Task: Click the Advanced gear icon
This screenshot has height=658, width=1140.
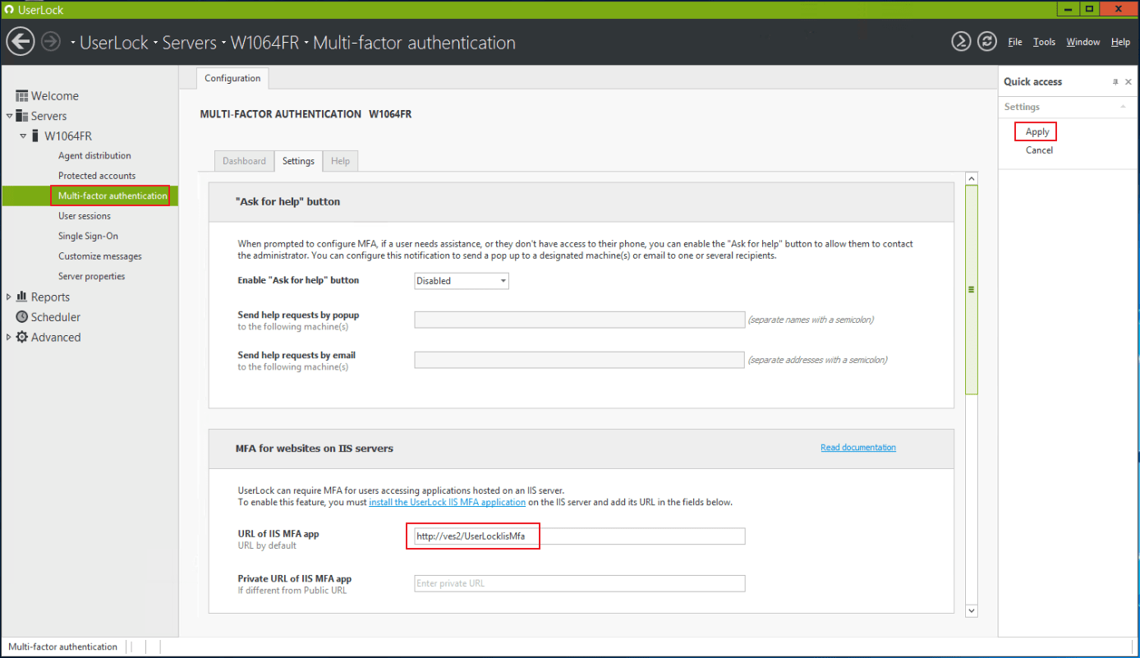Action: tap(22, 337)
